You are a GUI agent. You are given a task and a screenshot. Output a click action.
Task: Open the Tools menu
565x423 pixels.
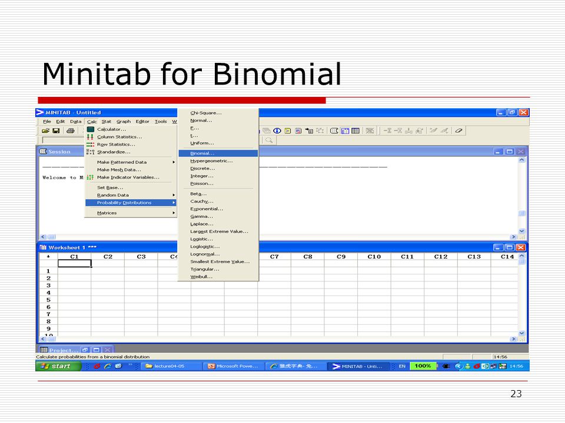[x=161, y=122]
